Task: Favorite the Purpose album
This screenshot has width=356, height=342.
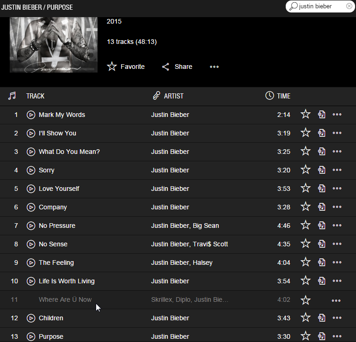Action: [x=126, y=67]
